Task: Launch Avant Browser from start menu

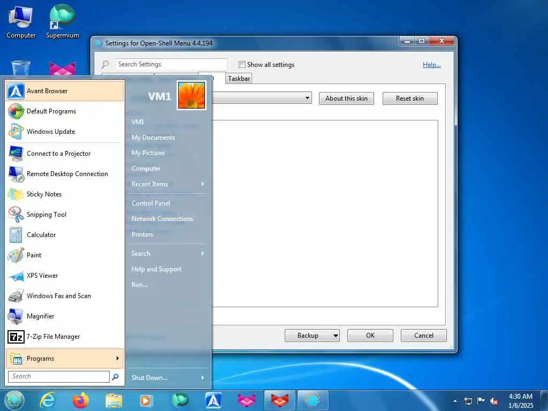Action: pos(65,91)
